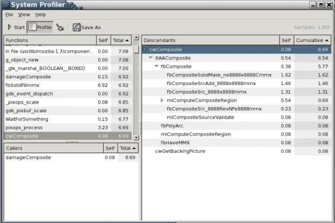Select fbComposite descendant row
This screenshot has height=223, width=335.
(236, 67)
